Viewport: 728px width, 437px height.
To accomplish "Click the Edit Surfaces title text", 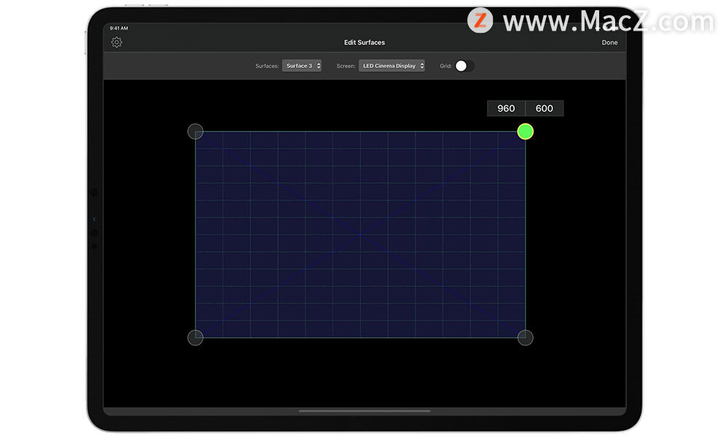I will pyautogui.click(x=365, y=42).
